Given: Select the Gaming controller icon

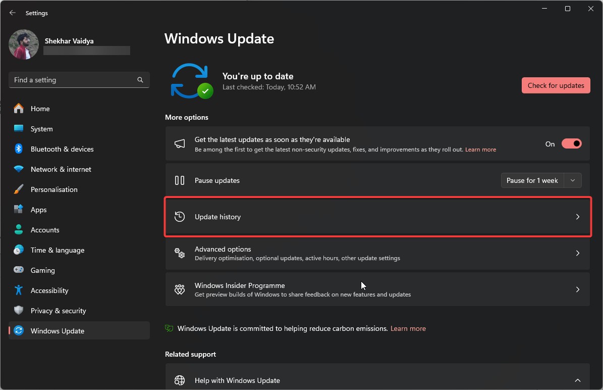Looking at the screenshot, I should [18, 270].
